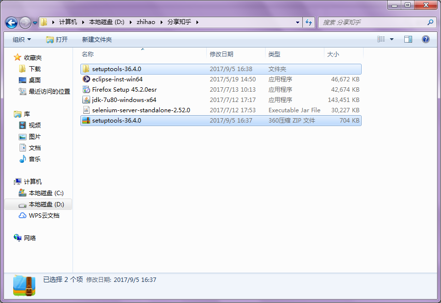This screenshot has width=441, height=303.
Task: Click the 143,451 KB size cell
Action: pyautogui.click(x=343, y=100)
